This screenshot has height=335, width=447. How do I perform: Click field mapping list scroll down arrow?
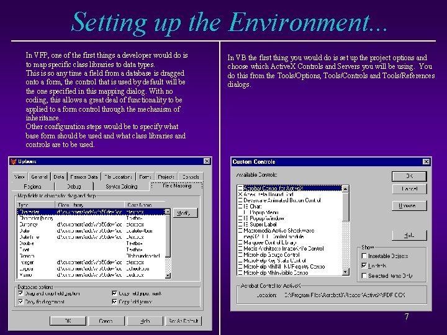[168, 275]
